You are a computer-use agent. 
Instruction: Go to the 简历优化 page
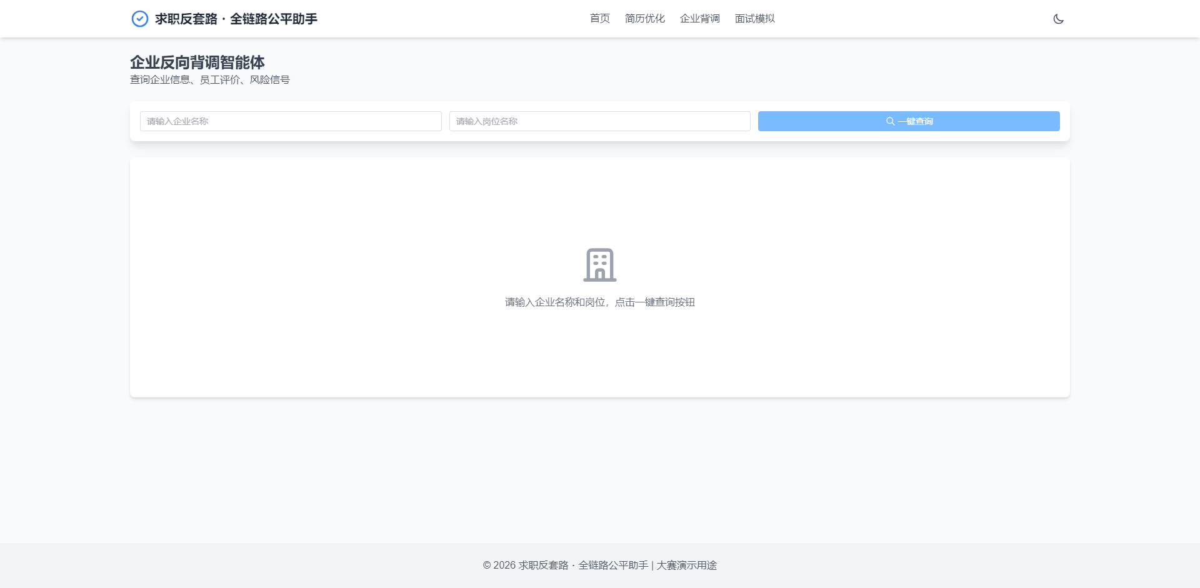point(644,19)
